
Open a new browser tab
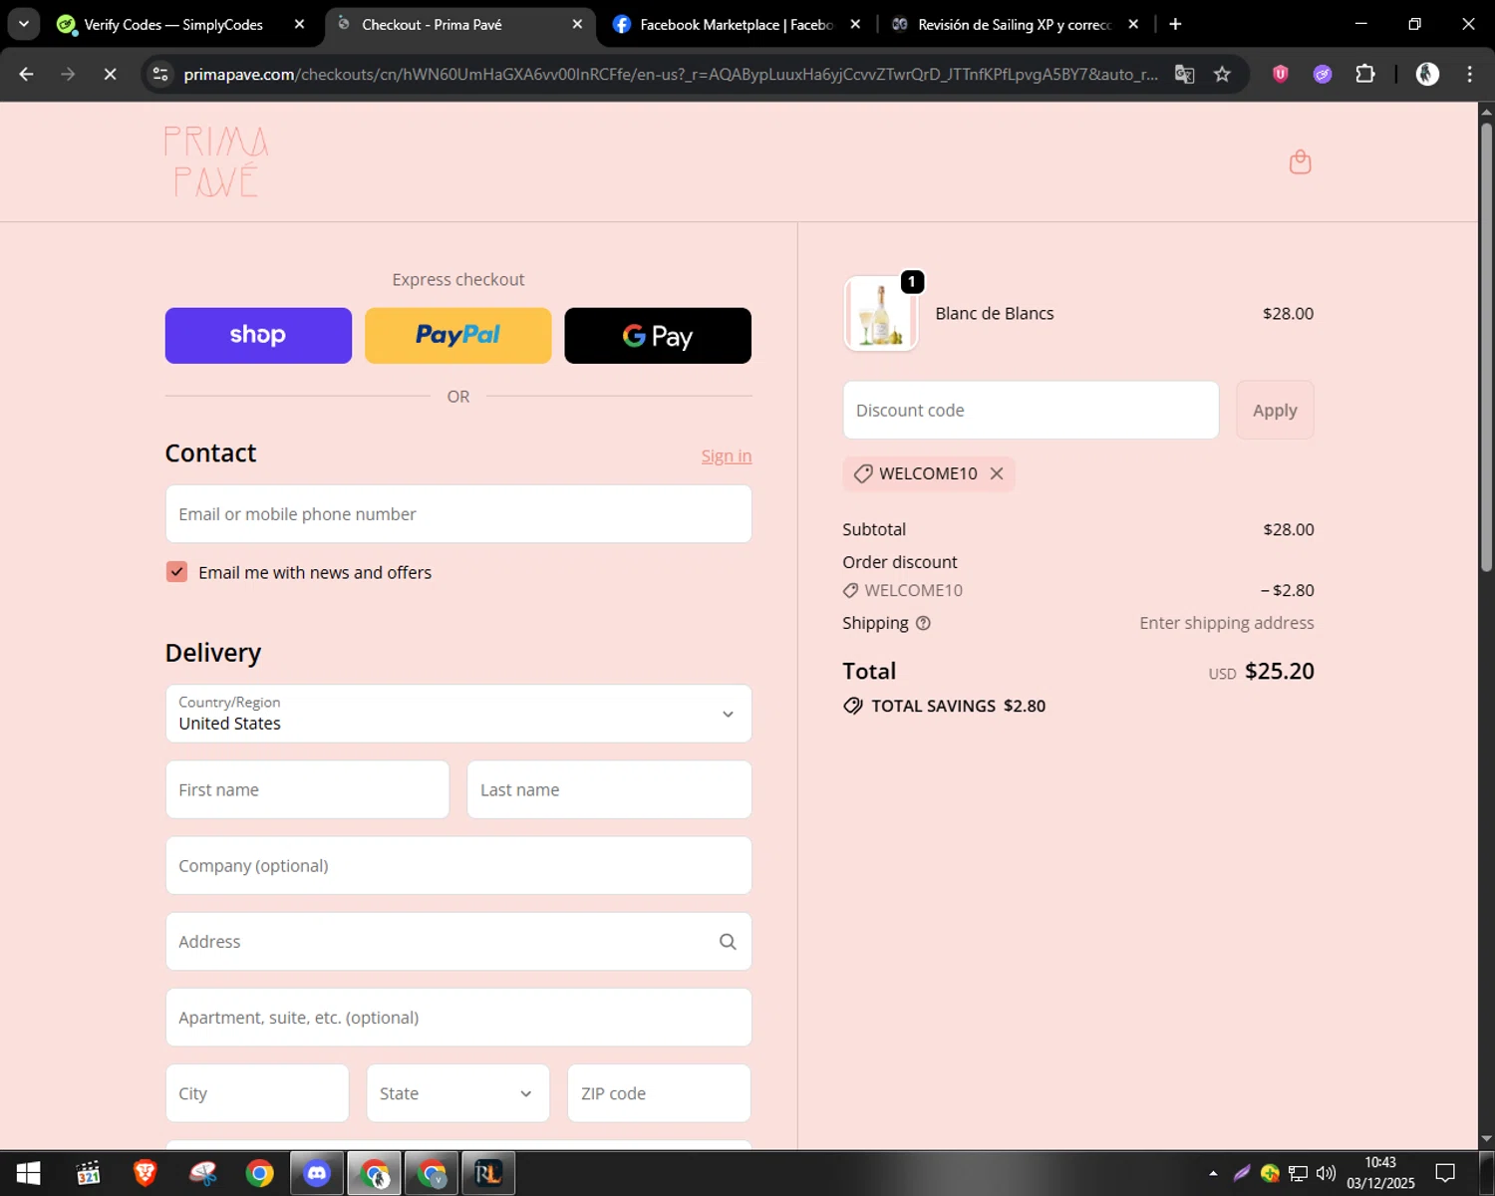[x=1175, y=24]
